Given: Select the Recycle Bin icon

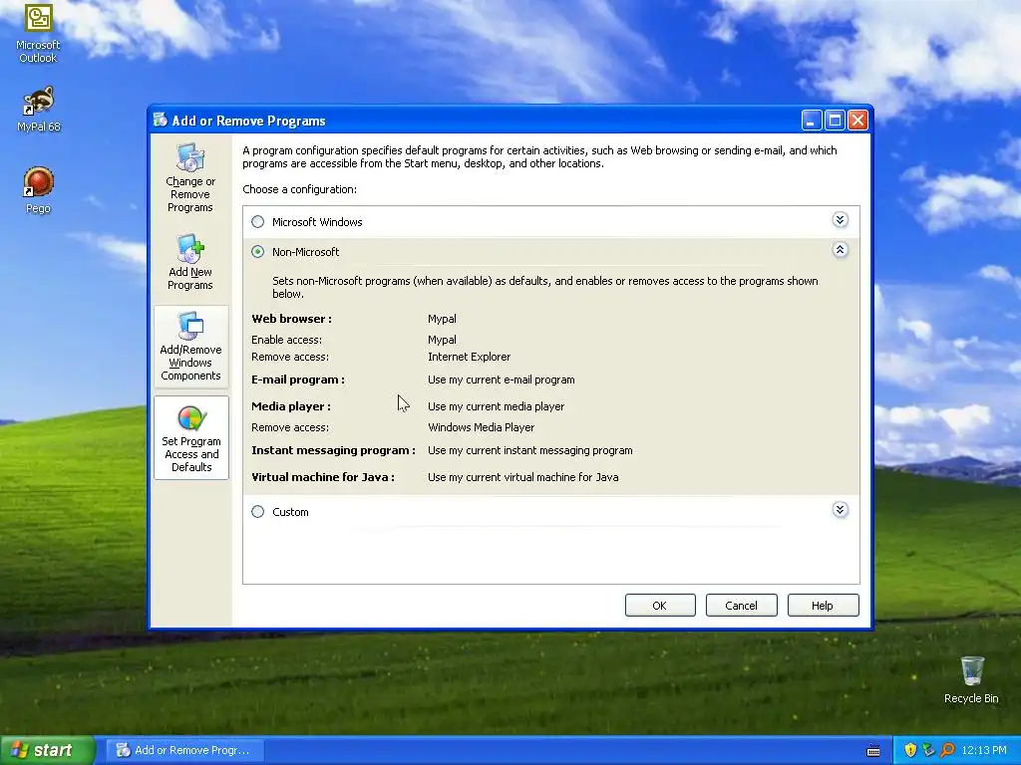Looking at the screenshot, I should (971, 679).
